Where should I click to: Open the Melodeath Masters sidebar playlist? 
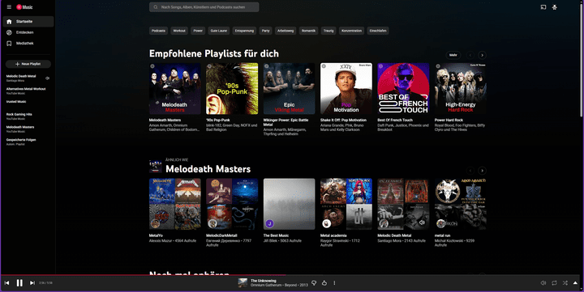click(x=20, y=129)
